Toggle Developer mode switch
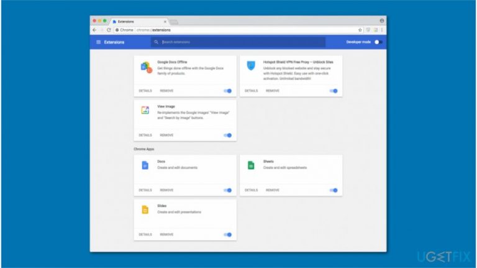Screen dimensions: 477x268 [378, 42]
